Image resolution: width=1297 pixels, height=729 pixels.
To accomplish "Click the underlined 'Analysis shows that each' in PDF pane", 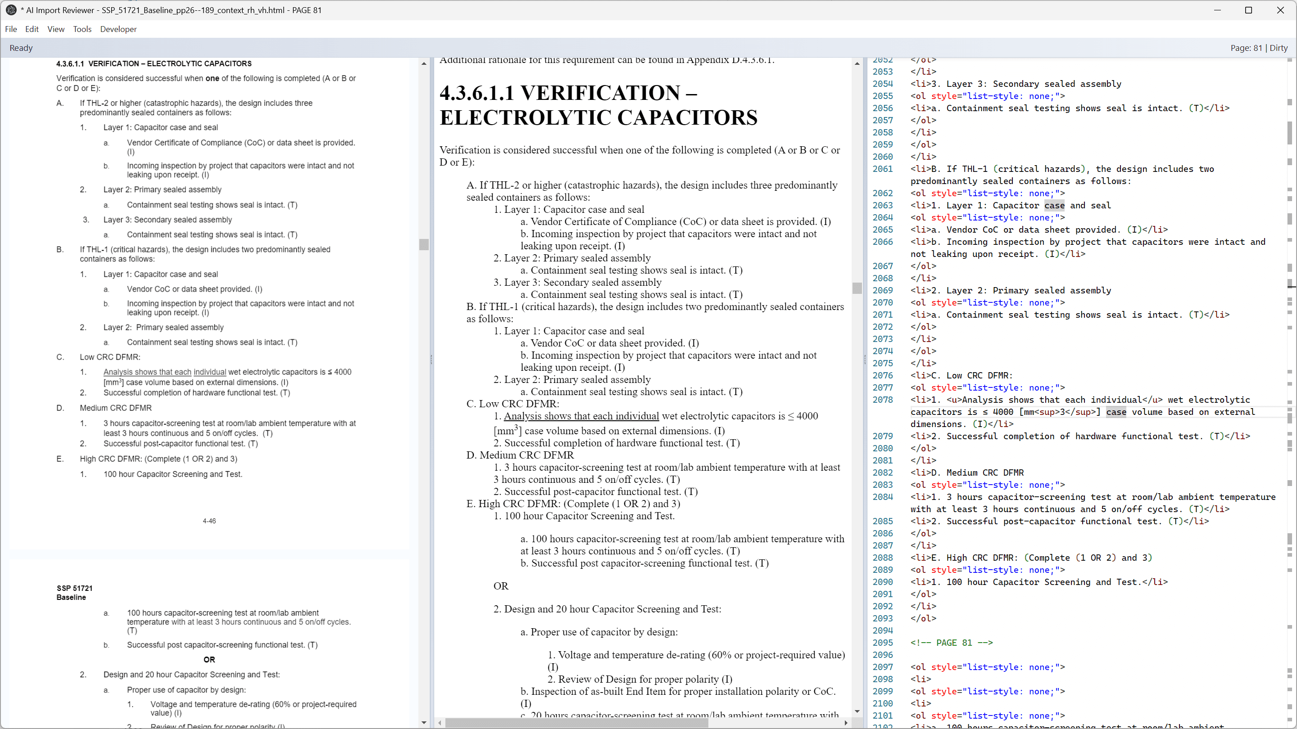I will (148, 372).
